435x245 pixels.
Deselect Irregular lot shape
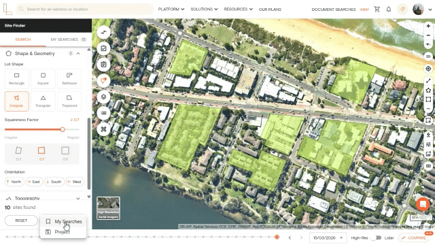(x=16, y=101)
